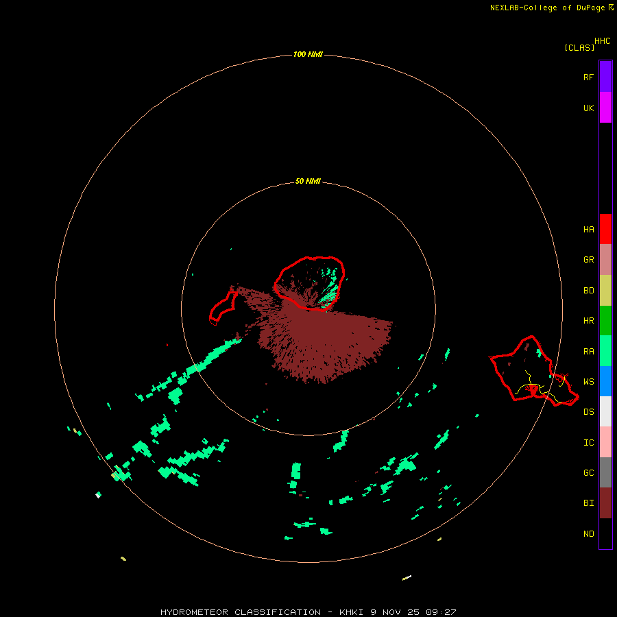Click the Hydrometeor Classification title caption
The width and height of the screenshot is (617, 617).
308,612
